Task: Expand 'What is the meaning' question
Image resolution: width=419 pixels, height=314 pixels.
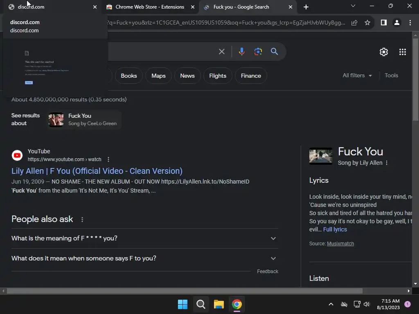Action: pos(144,238)
